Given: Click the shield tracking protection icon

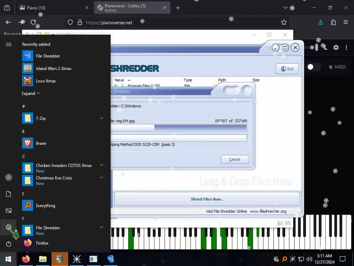Looking at the screenshot, I should (70, 22).
